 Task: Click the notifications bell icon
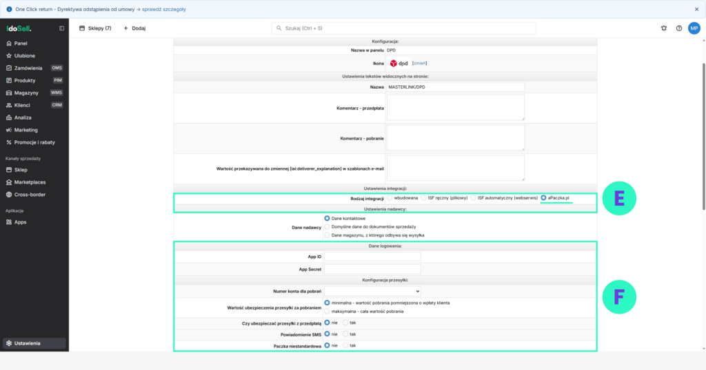[664, 28]
